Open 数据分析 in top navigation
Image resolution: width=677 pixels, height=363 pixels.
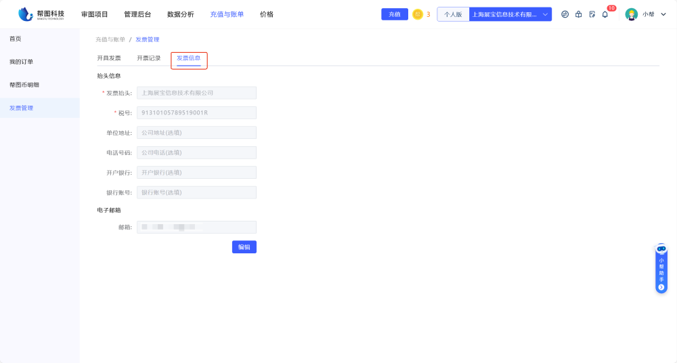180,14
